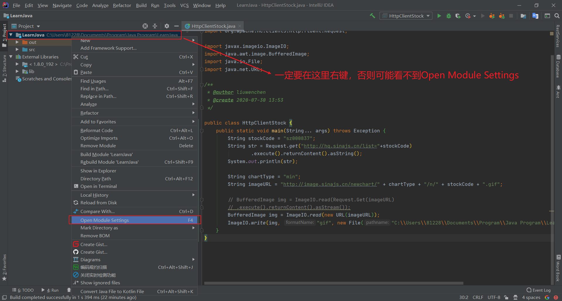Open the TODO tool window
Image resolution: width=562 pixels, height=301 pixels.
[x=25, y=290]
